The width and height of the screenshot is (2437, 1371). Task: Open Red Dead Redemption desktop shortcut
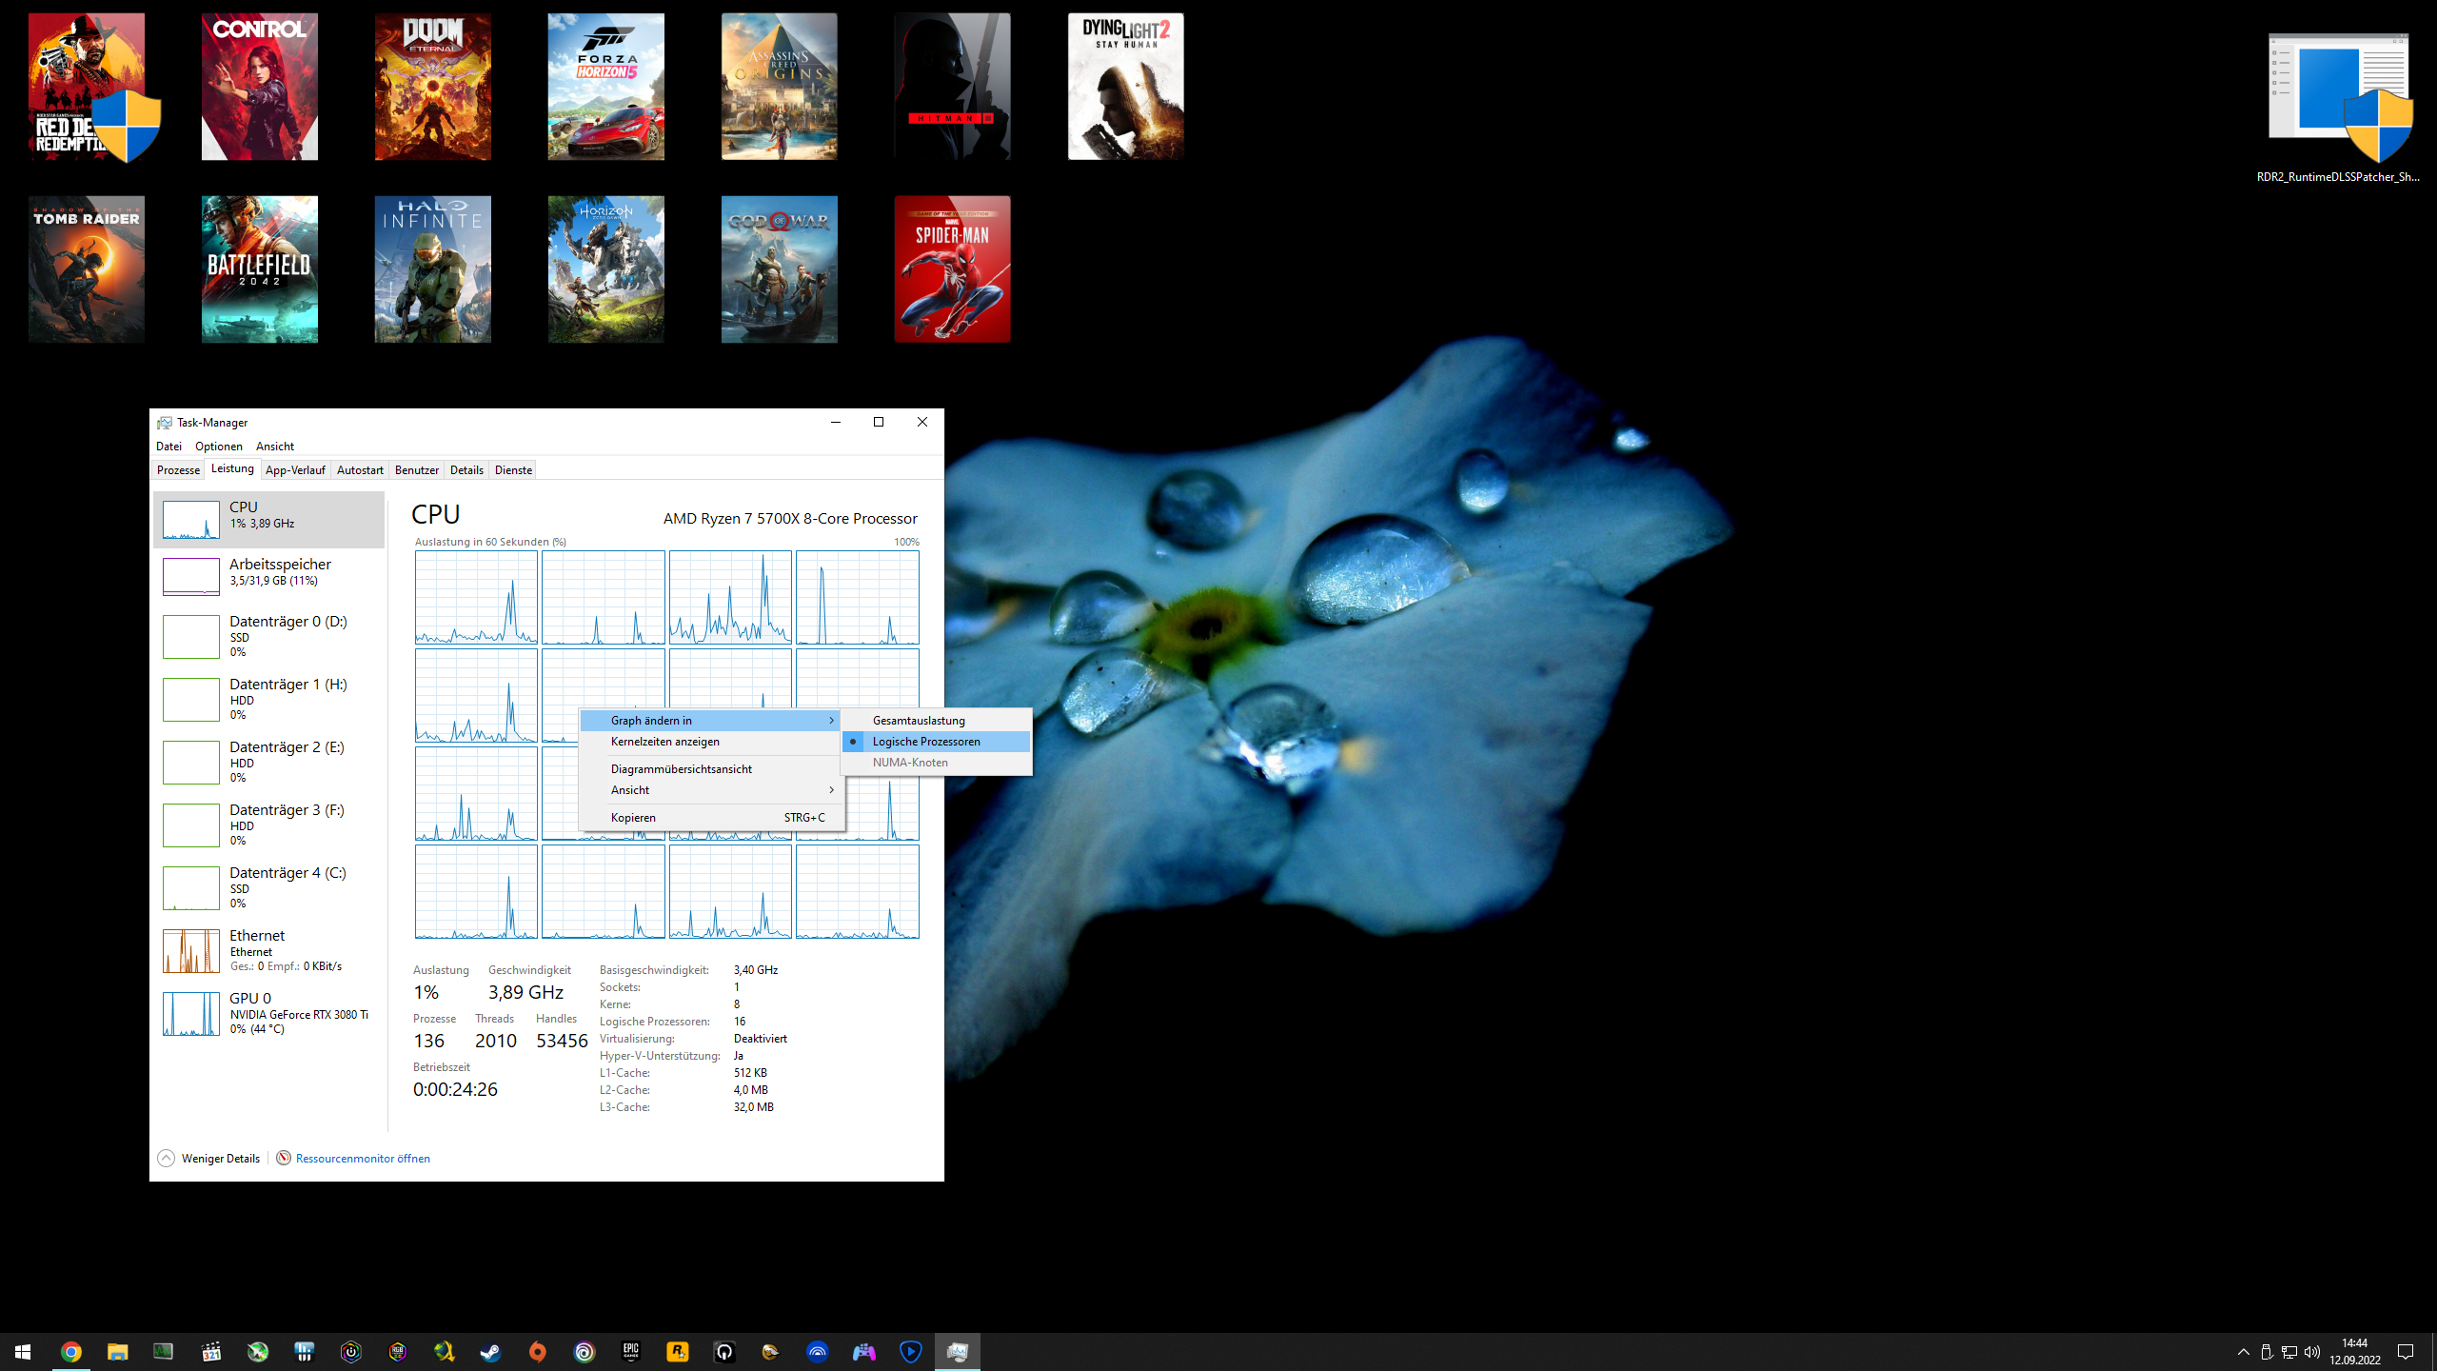click(87, 87)
